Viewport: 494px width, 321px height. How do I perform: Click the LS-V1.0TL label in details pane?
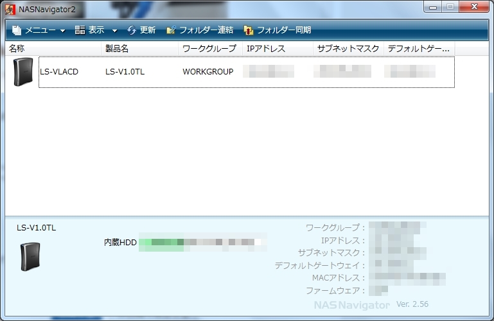pyautogui.click(x=36, y=228)
